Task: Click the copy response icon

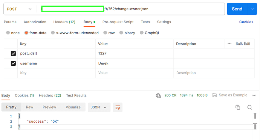Action: (238, 107)
